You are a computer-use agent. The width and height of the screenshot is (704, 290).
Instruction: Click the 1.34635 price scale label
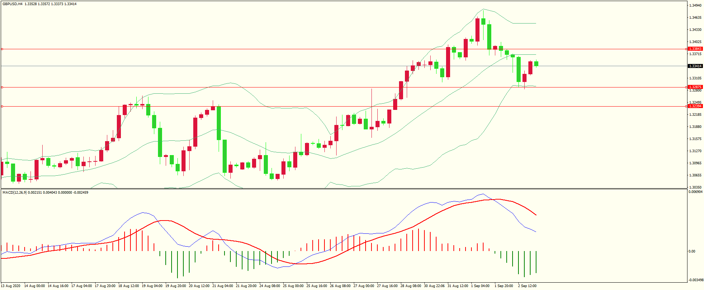point(696,18)
